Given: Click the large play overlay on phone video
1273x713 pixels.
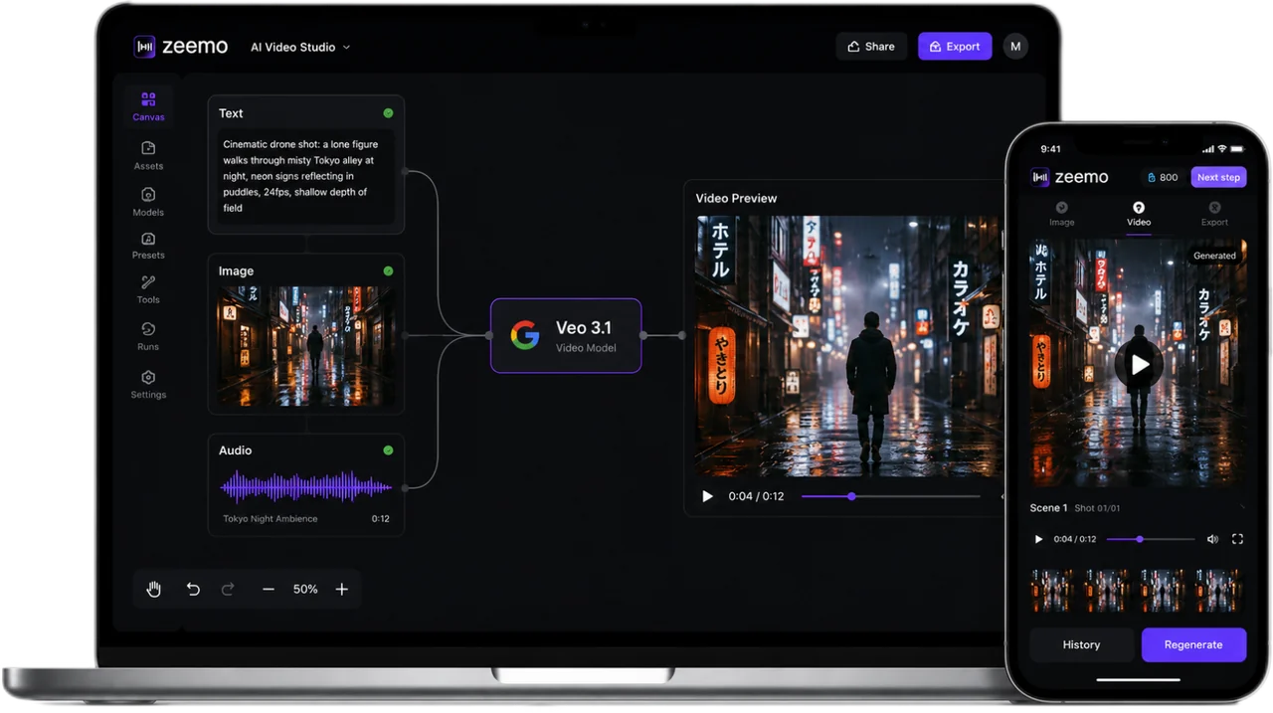Looking at the screenshot, I should pos(1140,365).
